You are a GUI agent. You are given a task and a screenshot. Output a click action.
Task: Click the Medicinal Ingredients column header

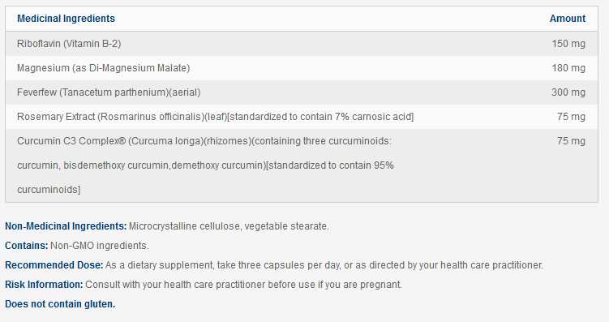coord(66,19)
